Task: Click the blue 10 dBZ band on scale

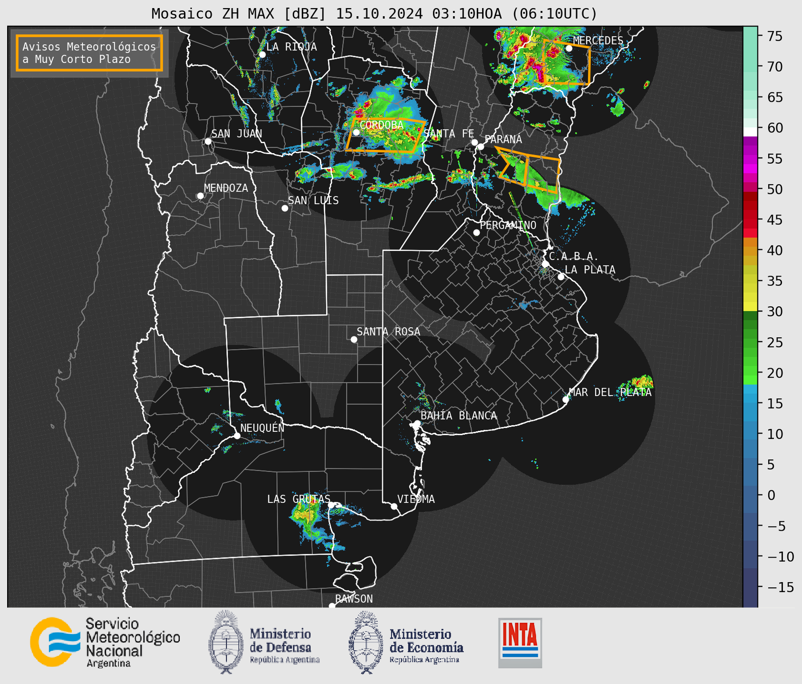Action: 750,434
